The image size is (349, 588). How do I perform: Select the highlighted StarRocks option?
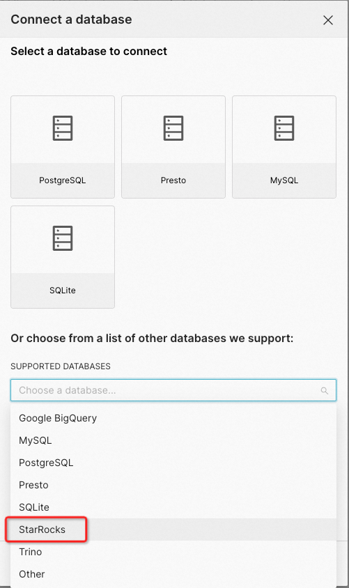click(x=173, y=529)
